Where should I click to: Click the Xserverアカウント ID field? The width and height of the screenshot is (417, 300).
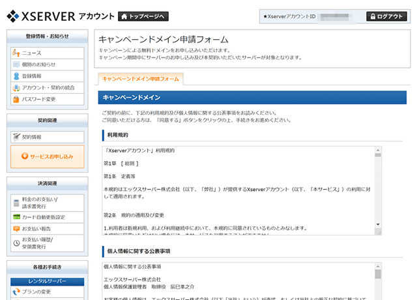click(336, 17)
